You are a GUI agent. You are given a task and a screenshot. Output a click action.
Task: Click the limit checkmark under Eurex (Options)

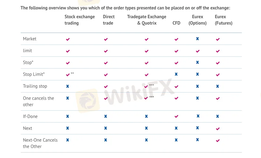pos(197,51)
